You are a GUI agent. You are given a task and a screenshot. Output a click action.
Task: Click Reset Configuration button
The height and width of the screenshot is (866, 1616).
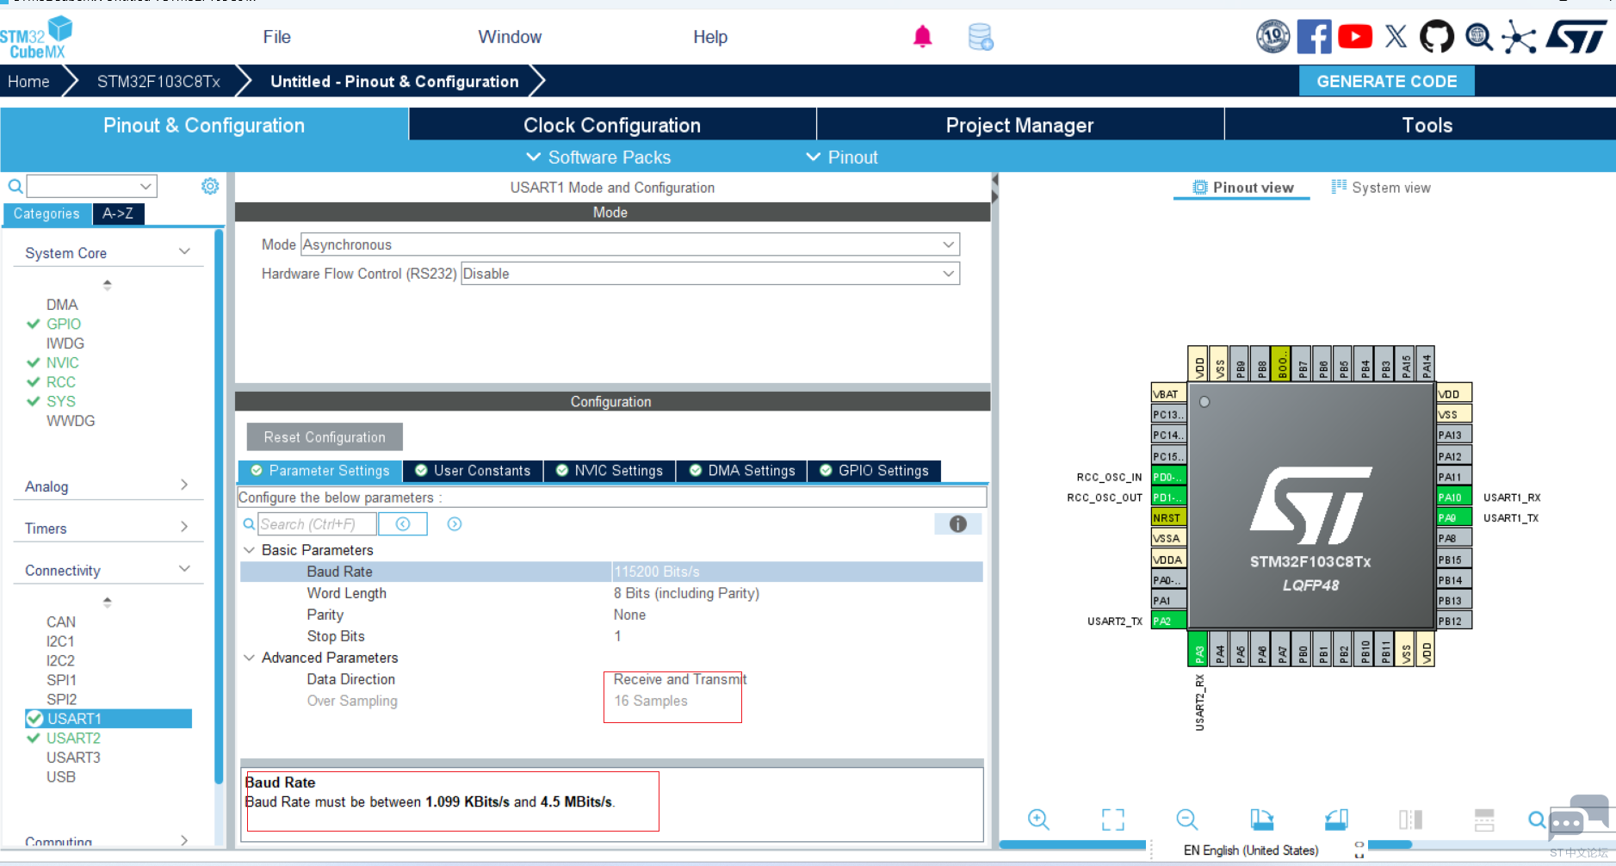click(325, 437)
